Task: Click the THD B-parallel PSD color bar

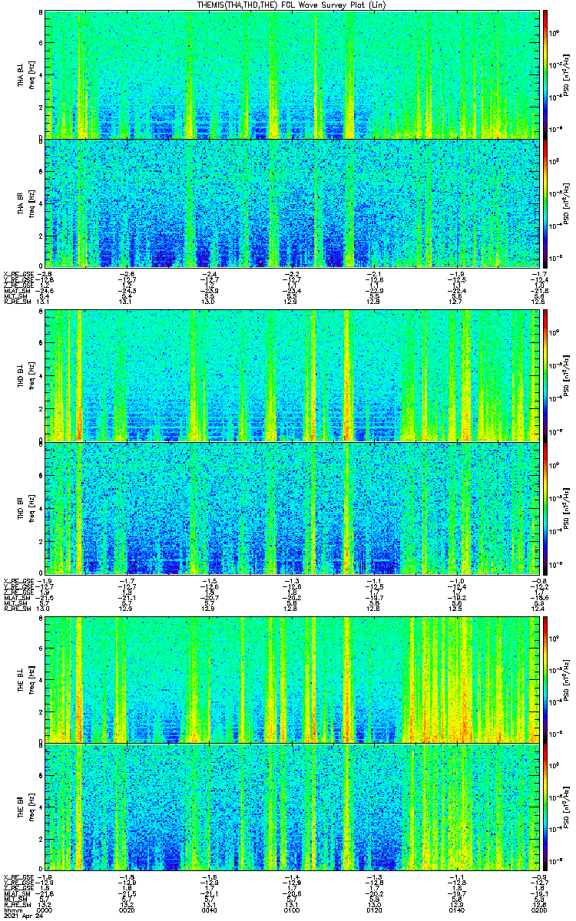Action: (545, 507)
